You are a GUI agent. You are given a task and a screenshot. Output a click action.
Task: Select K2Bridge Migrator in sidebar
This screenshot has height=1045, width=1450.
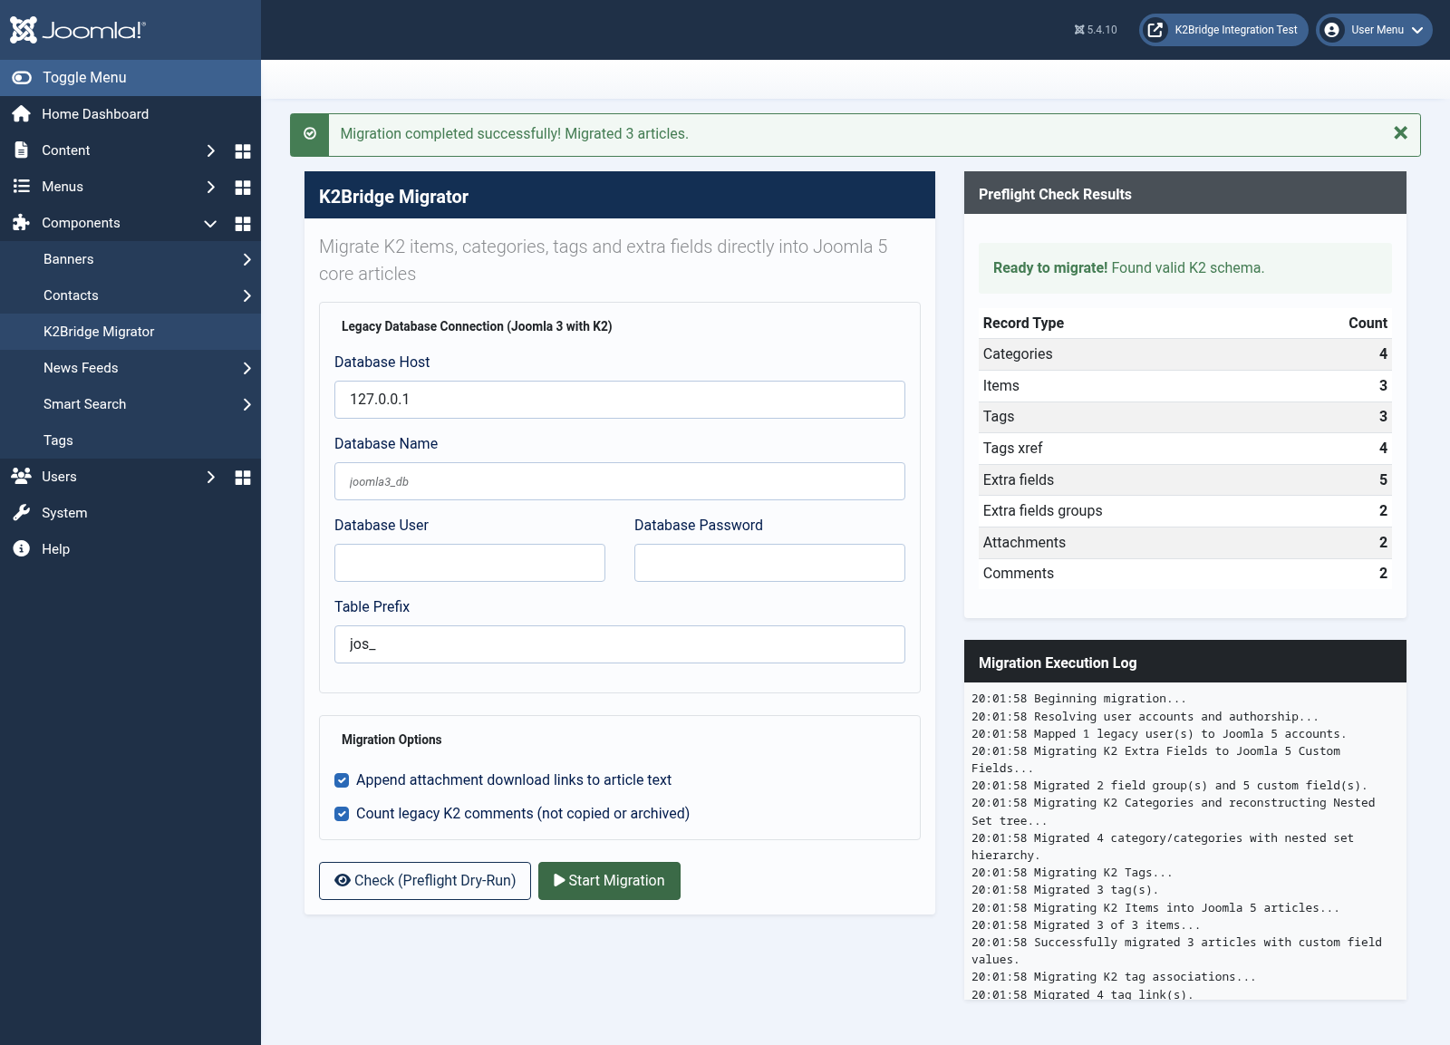(130, 332)
